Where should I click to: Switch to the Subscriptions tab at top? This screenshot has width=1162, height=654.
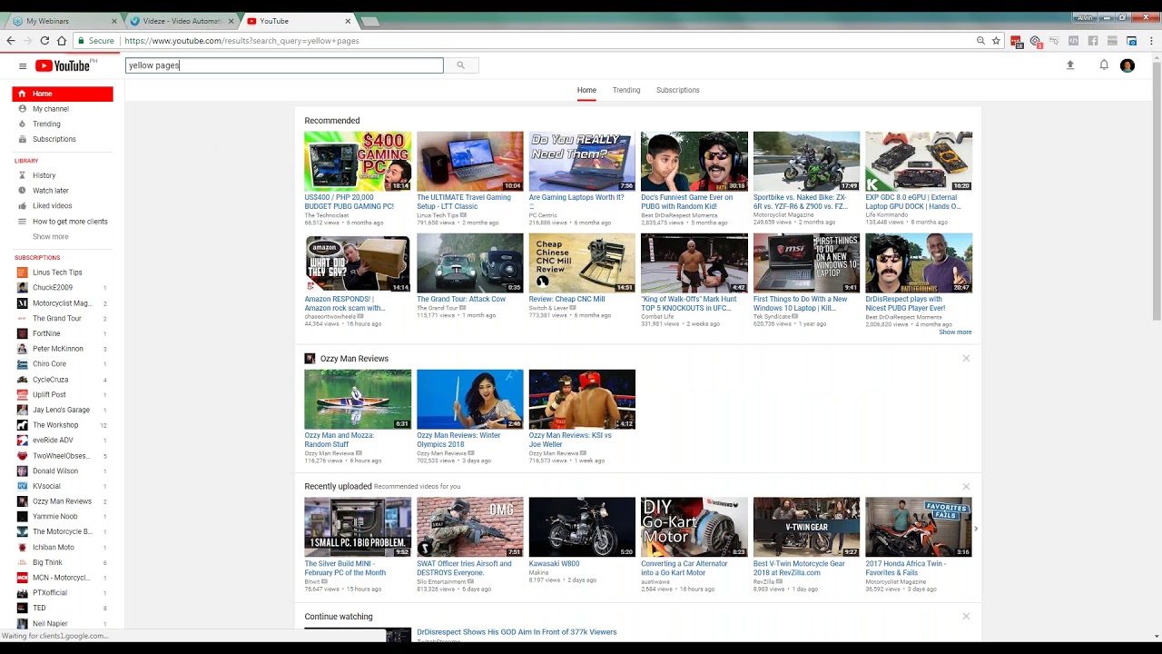[x=678, y=90]
